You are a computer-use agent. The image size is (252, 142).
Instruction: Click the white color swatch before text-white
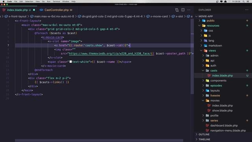coord(70,62)
